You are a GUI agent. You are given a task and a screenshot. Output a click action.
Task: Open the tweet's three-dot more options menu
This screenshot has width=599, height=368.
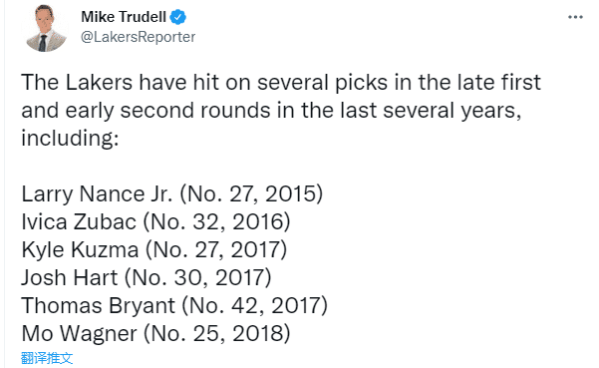[x=575, y=17]
